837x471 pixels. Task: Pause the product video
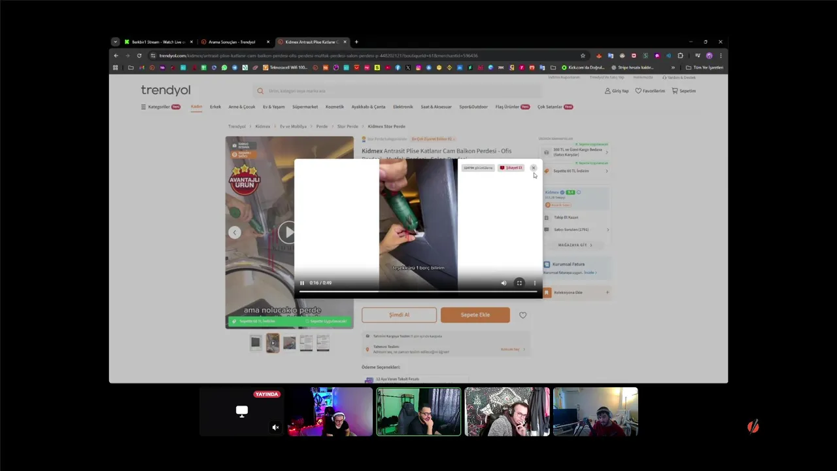tap(302, 283)
